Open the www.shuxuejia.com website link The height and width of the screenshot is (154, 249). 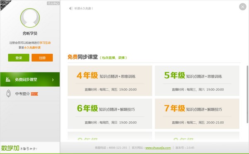pyautogui.click(x=158, y=148)
